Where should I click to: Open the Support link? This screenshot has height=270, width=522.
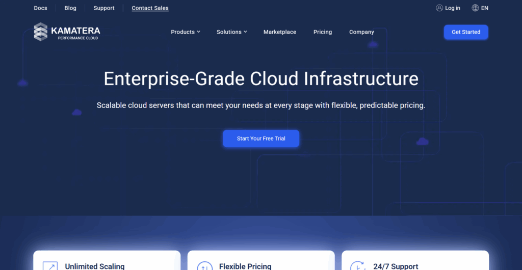[104, 8]
